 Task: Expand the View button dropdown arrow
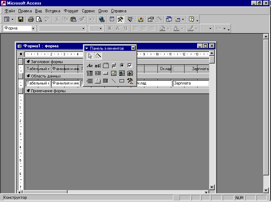tap(12, 19)
